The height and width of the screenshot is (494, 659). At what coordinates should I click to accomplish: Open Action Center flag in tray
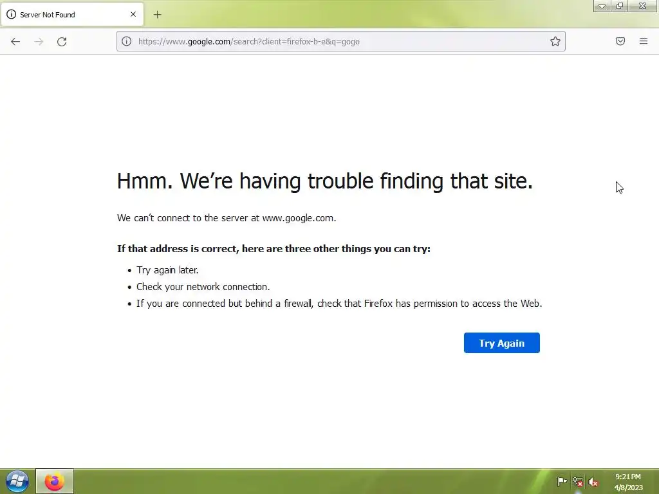click(562, 482)
